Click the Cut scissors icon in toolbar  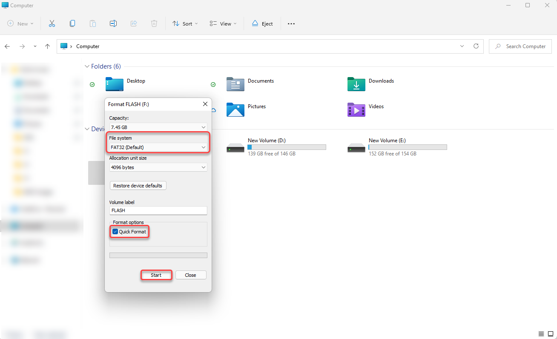coord(52,24)
